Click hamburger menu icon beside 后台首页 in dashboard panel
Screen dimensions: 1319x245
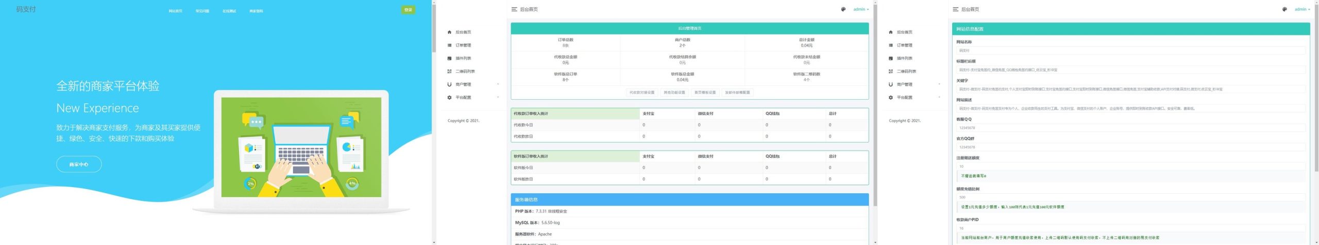514,9
